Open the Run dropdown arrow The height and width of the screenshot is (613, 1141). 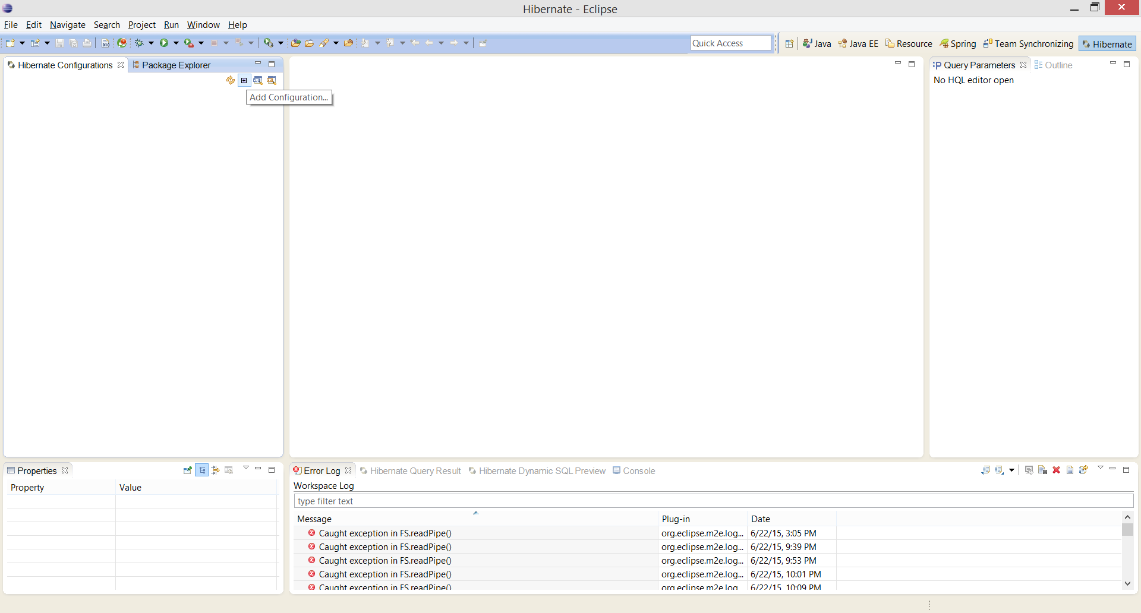pyautogui.click(x=176, y=43)
